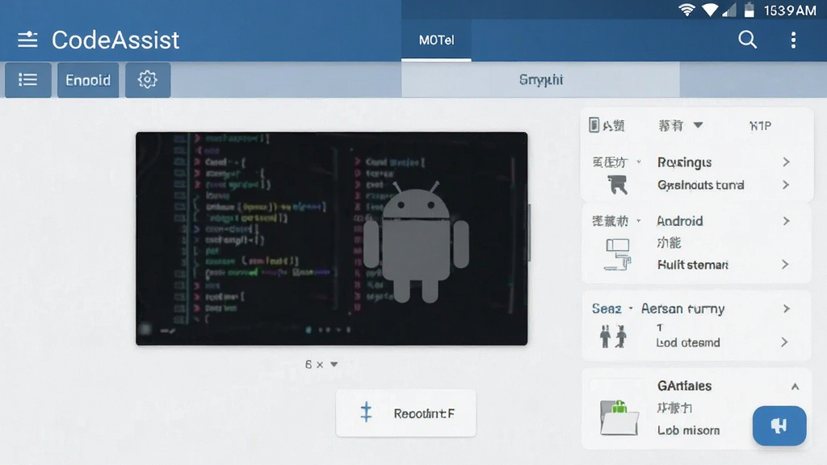
Task: Open the three-dot overflow menu
Action: point(793,40)
